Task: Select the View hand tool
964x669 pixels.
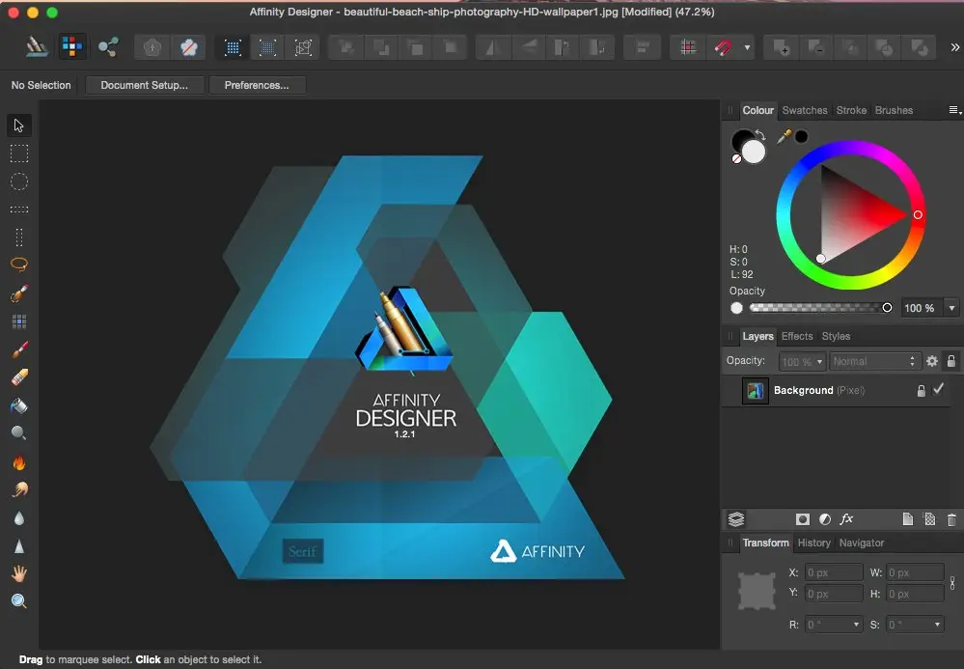Action: [x=19, y=573]
